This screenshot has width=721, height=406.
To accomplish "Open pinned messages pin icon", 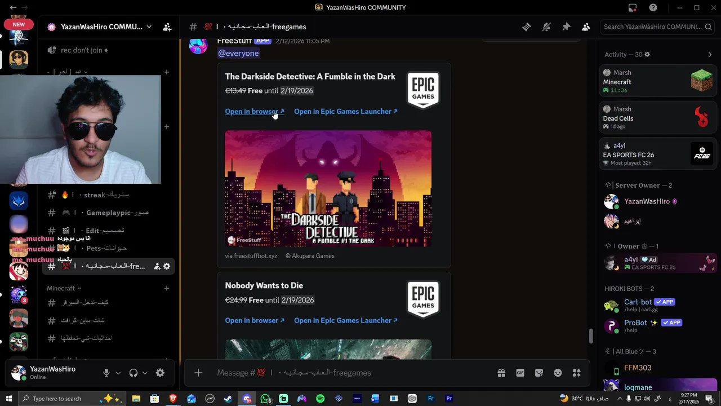I will [566, 27].
